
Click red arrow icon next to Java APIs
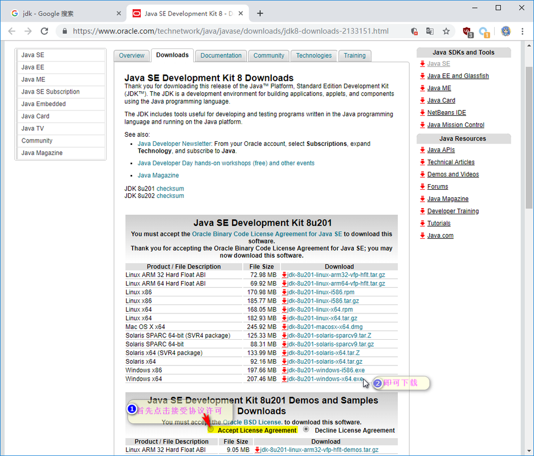point(422,150)
